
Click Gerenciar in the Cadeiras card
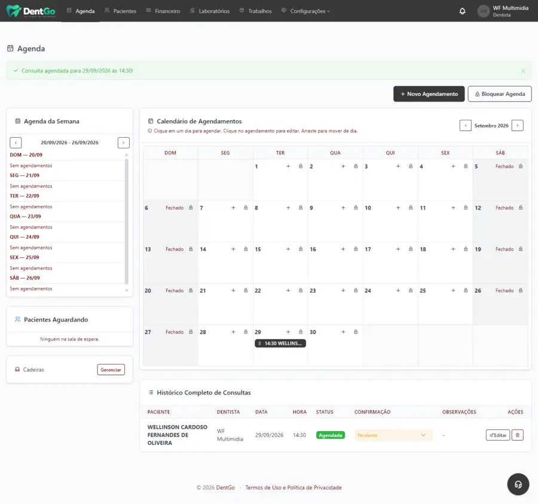tap(111, 370)
